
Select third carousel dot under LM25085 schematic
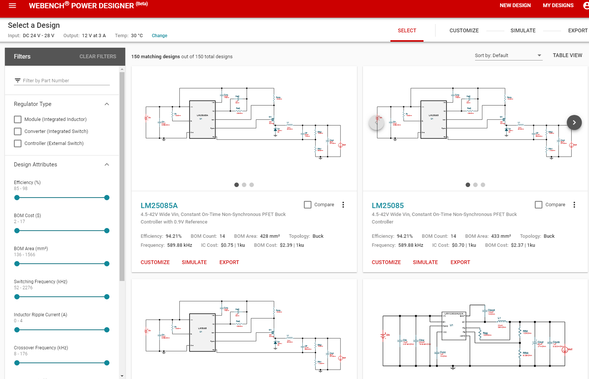tap(483, 185)
